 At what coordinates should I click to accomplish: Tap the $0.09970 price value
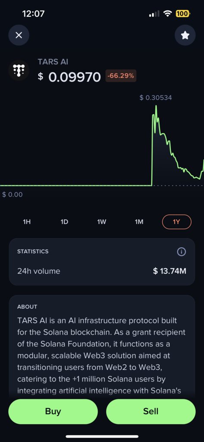[69, 77]
